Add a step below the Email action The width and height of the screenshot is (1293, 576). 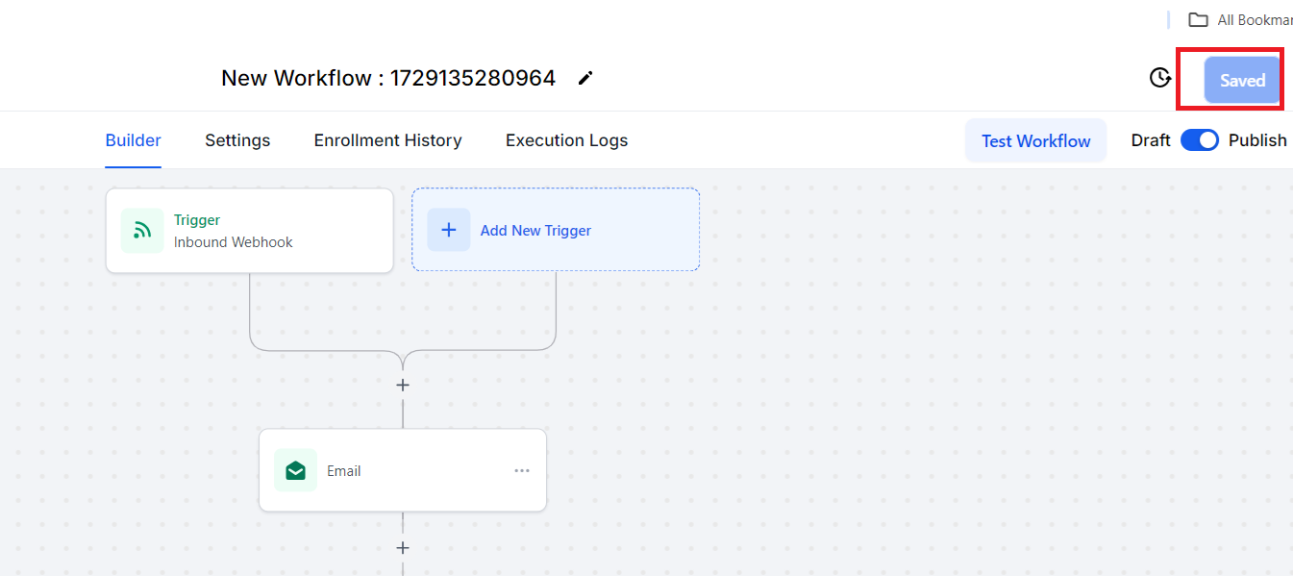coord(403,548)
